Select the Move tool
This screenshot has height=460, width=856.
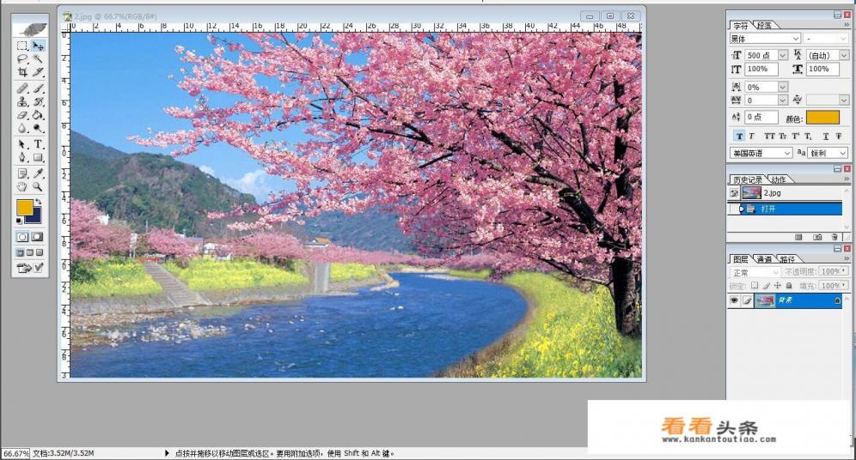[39, 45]
